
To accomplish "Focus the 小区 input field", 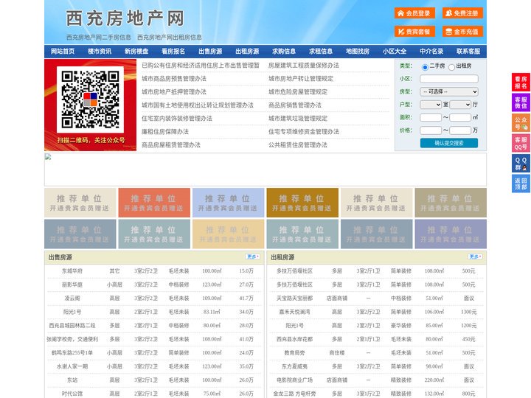I will click(x=449, y=79).
